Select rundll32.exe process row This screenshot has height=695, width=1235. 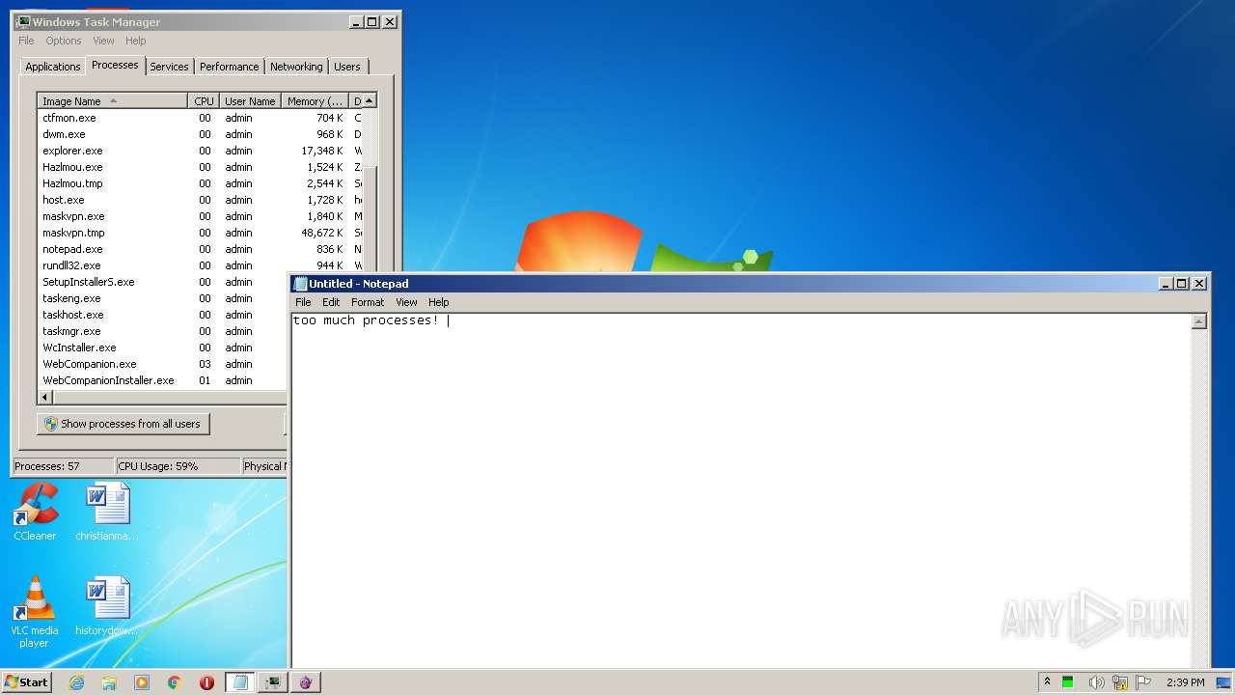click(200, 265)
